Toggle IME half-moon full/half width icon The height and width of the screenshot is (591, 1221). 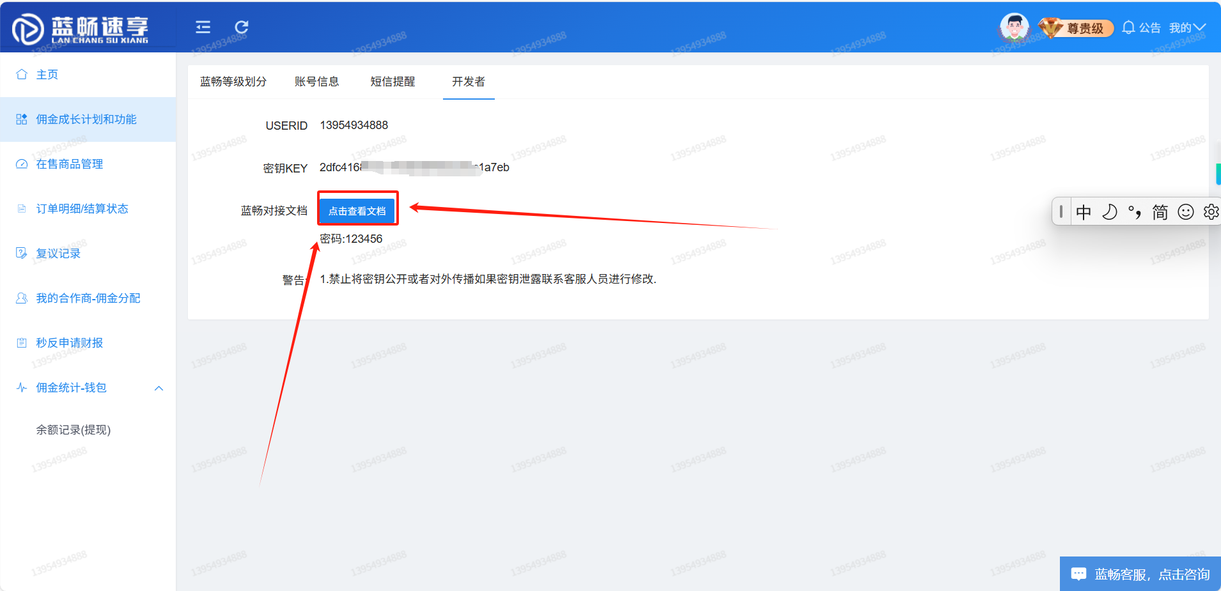[1109, 212]
